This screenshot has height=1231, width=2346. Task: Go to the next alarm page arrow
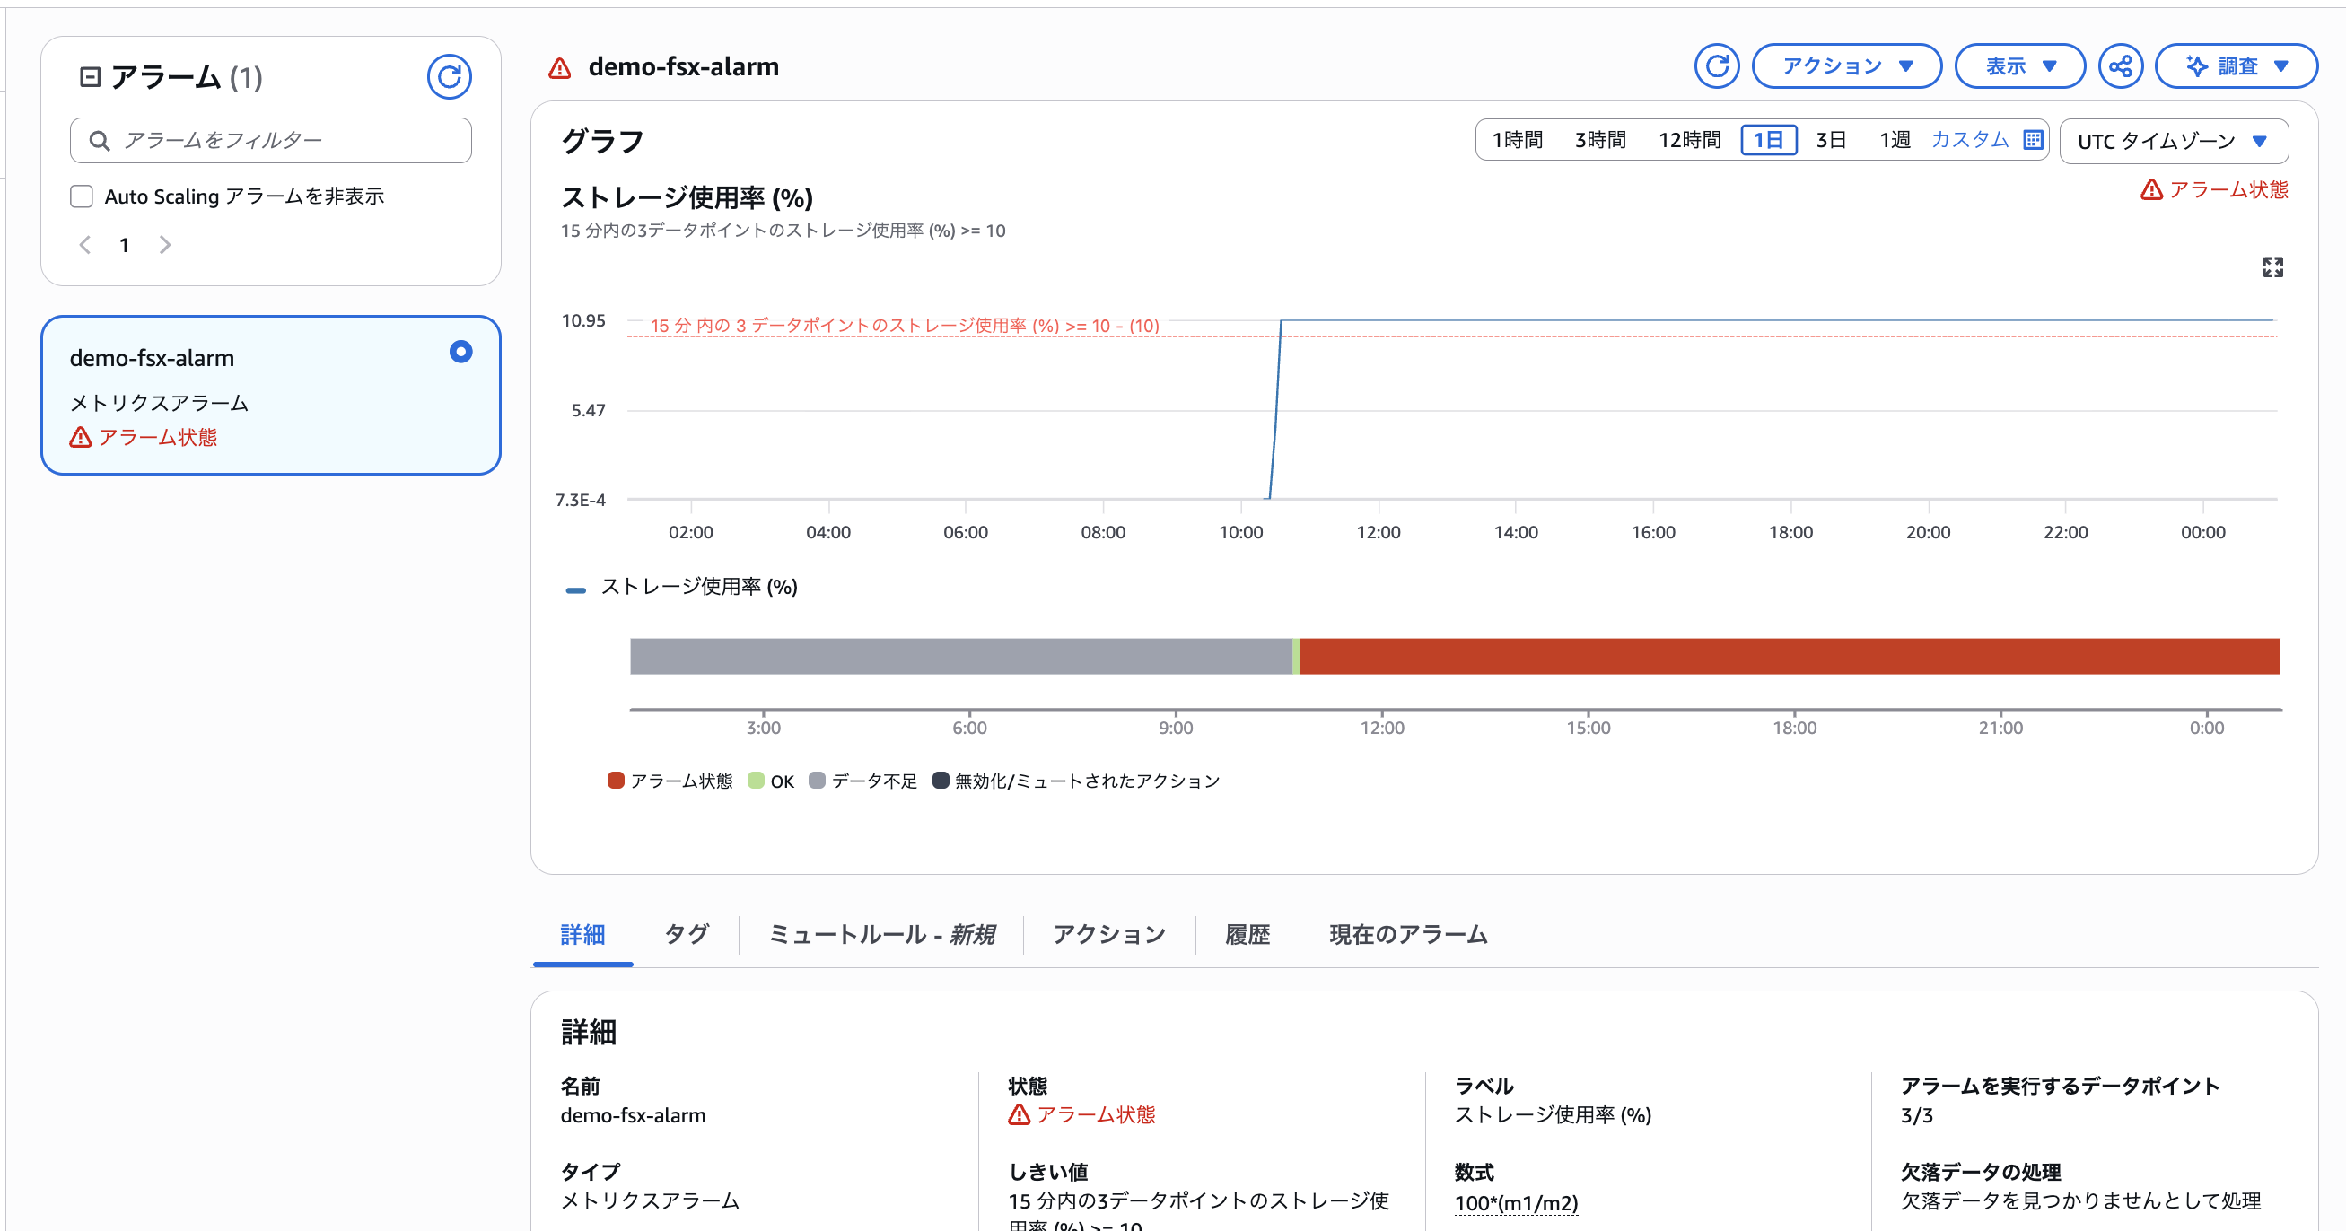click(x=165, y=245)
